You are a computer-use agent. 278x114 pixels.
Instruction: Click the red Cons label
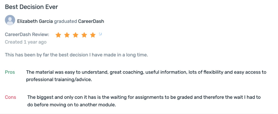pyautogui.click(x=11, y=97)
